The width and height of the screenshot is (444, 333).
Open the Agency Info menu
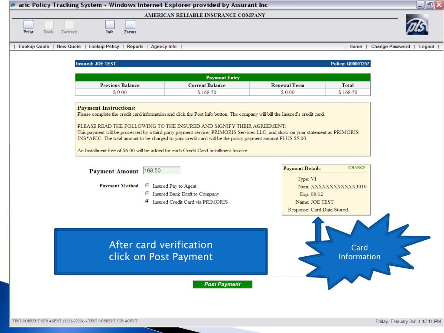tap(163, 46)
